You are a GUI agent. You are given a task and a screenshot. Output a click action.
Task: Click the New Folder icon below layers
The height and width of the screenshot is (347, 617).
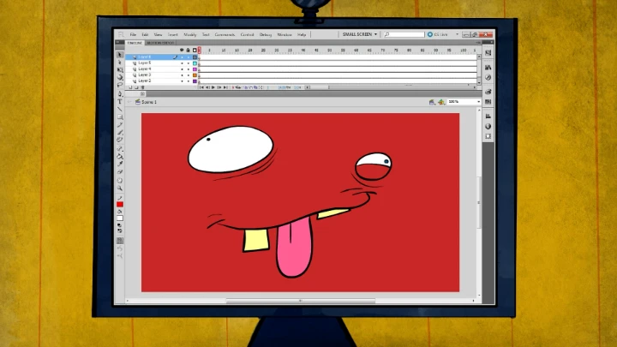[136, 87]
